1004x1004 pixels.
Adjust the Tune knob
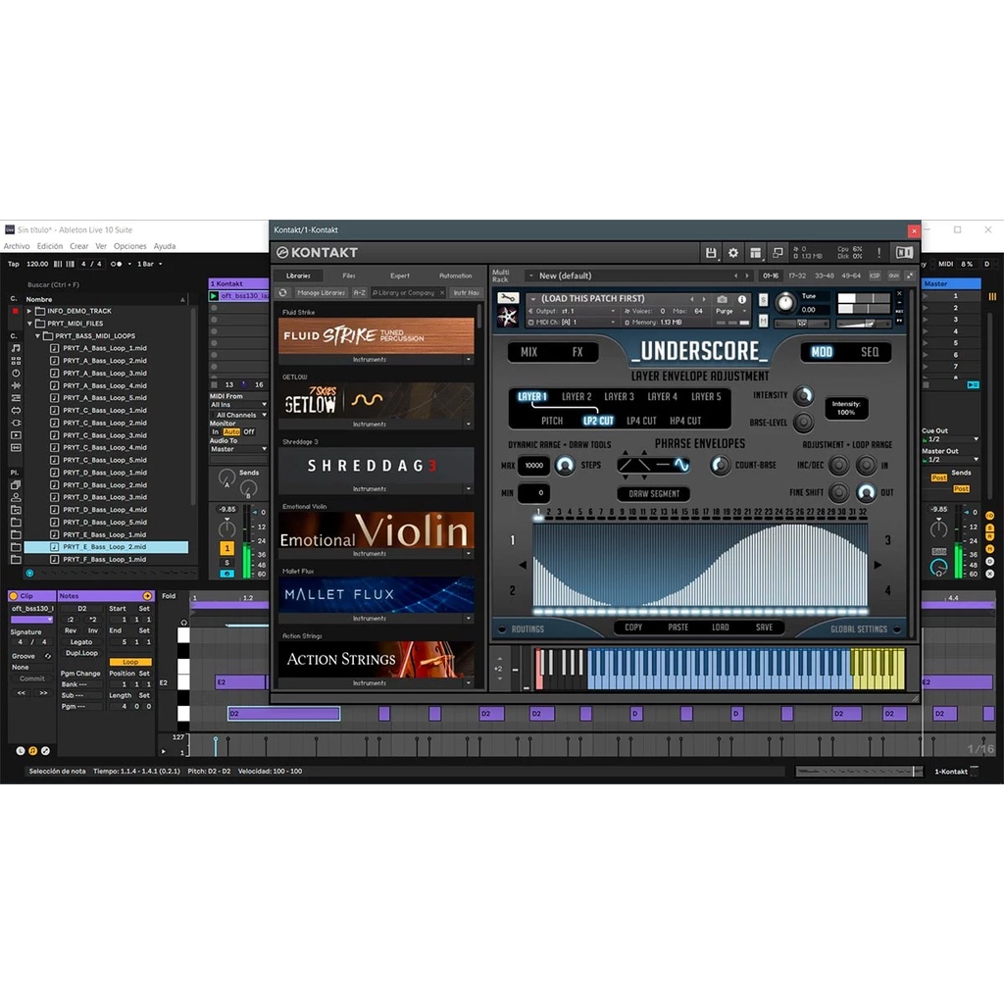tap(785, 302)
